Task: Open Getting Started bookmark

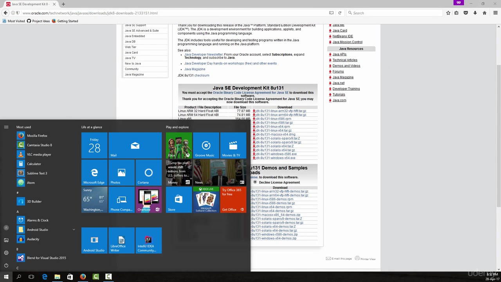Action: [65, 21]
